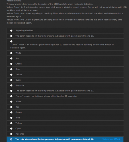Select Lamp mode glowing 10 seconds option
Viewport: 129px width, 142px height.
pos(11,96)
